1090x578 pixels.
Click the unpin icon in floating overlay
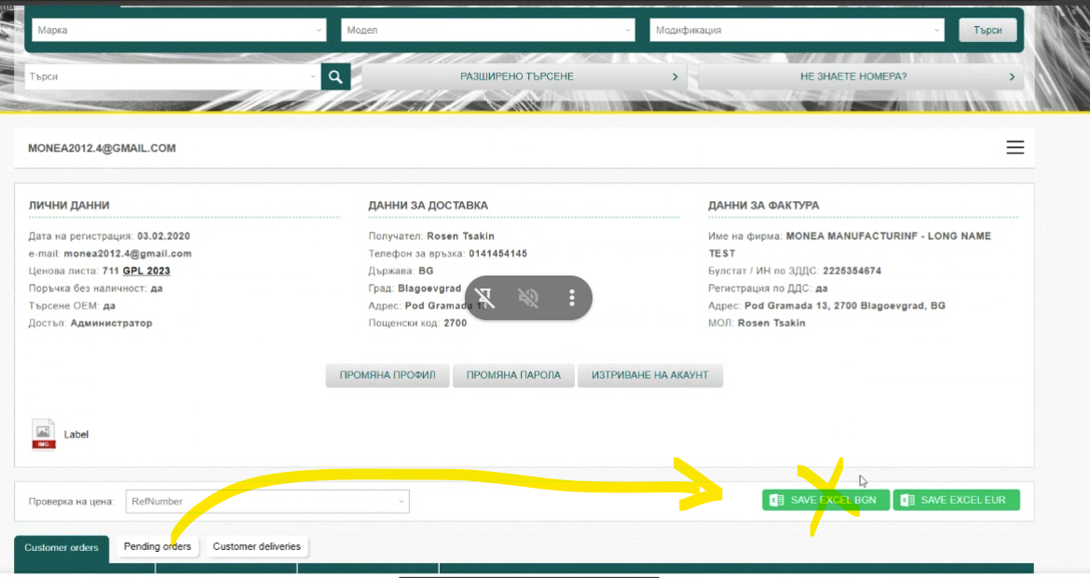484,298
